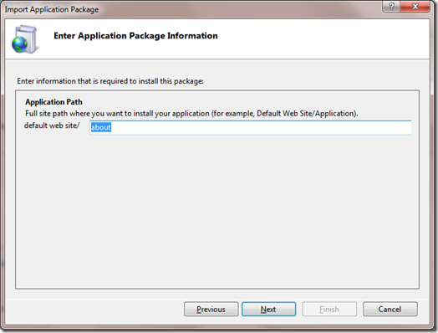This screenshot has width=438, height=333.
Task: Click the full site path description text
Action: click(191, 114)
